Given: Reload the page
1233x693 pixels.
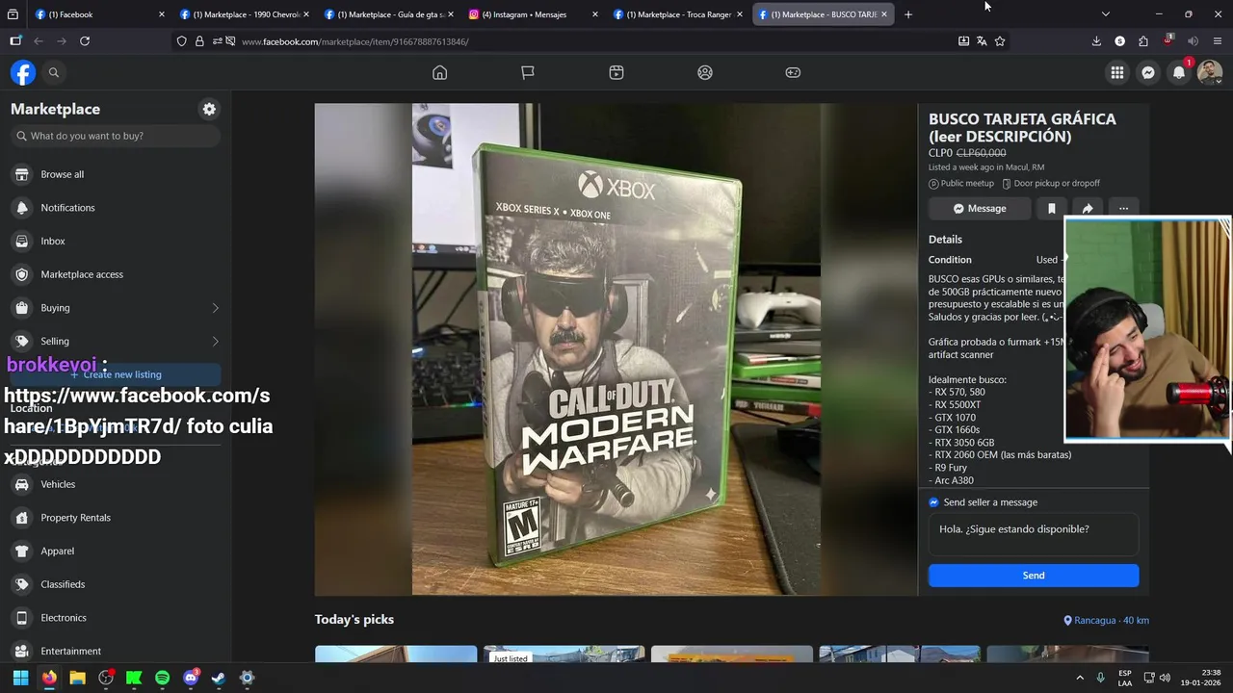Looking at the screenshot, I should [85, 41].
